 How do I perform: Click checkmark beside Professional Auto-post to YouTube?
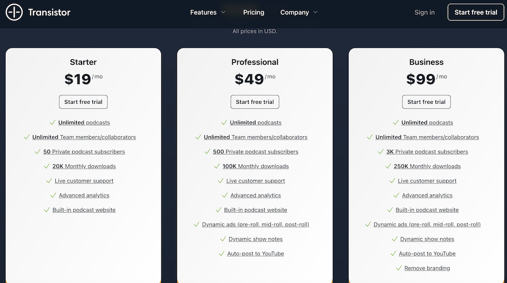point(222,254)
